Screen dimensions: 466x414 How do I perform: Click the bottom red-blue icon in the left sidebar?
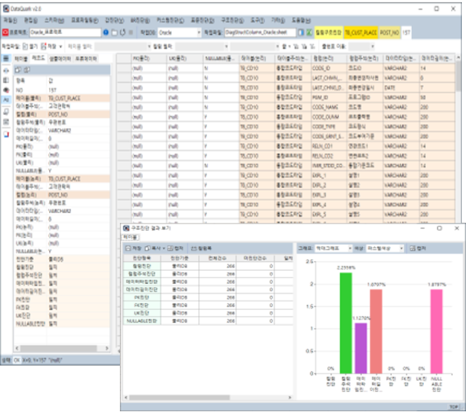click(6, 134)
